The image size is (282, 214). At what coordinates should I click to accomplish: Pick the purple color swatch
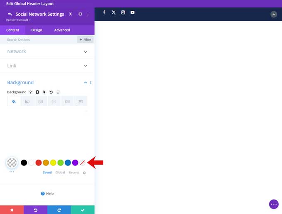coord(75,163)
